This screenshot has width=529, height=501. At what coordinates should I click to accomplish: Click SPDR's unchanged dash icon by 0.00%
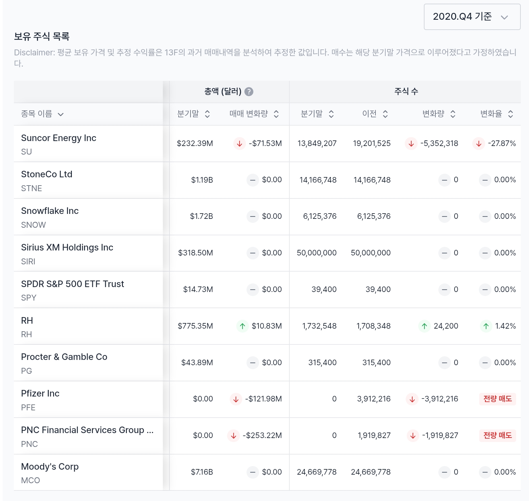click(485, 290)
